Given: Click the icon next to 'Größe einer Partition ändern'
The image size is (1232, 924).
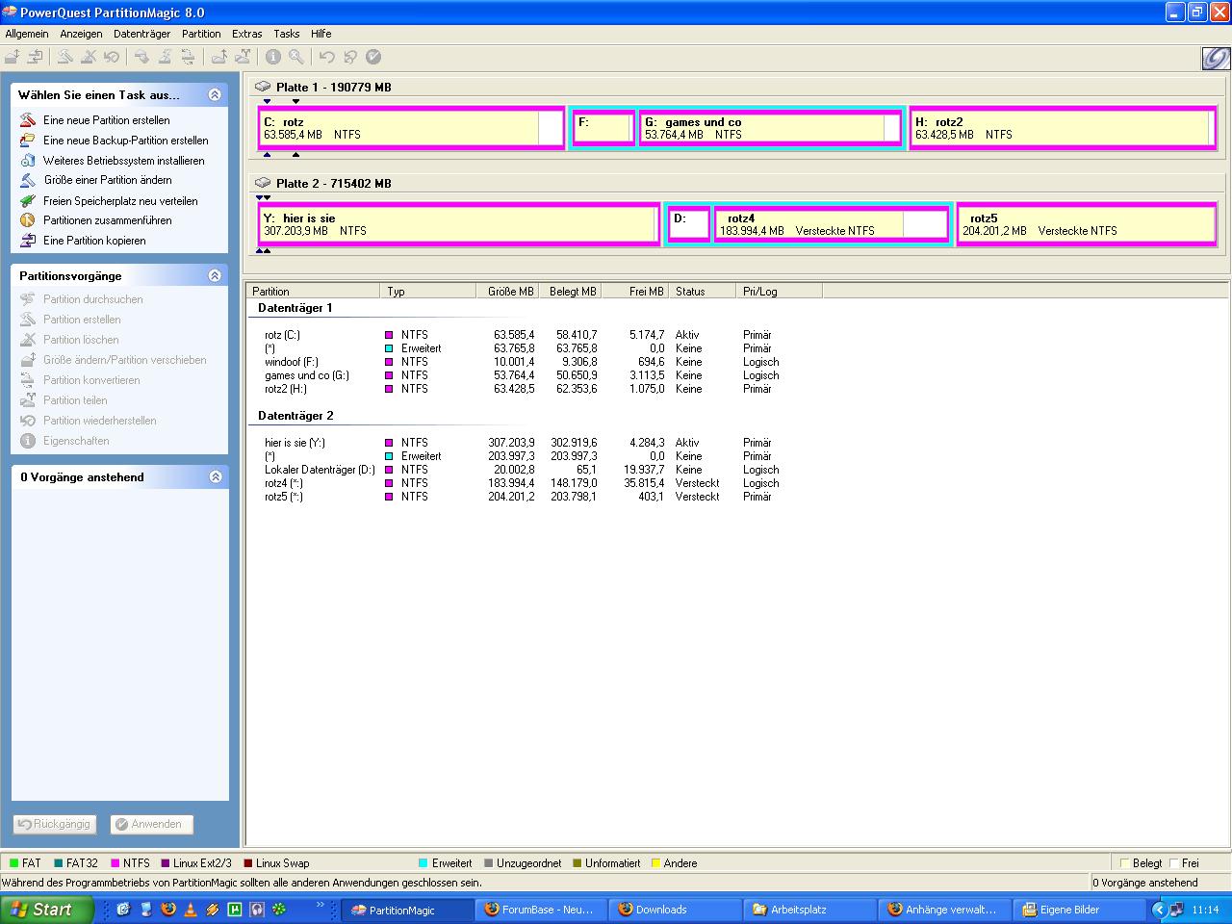Looking at the screenshot, I should (x=27, y=180).
